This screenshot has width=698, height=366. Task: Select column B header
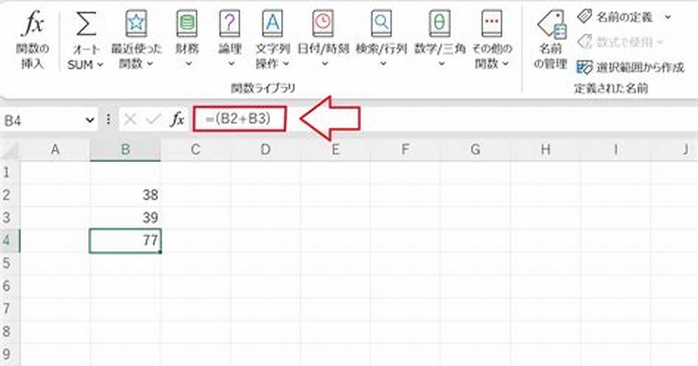point(125,149)
